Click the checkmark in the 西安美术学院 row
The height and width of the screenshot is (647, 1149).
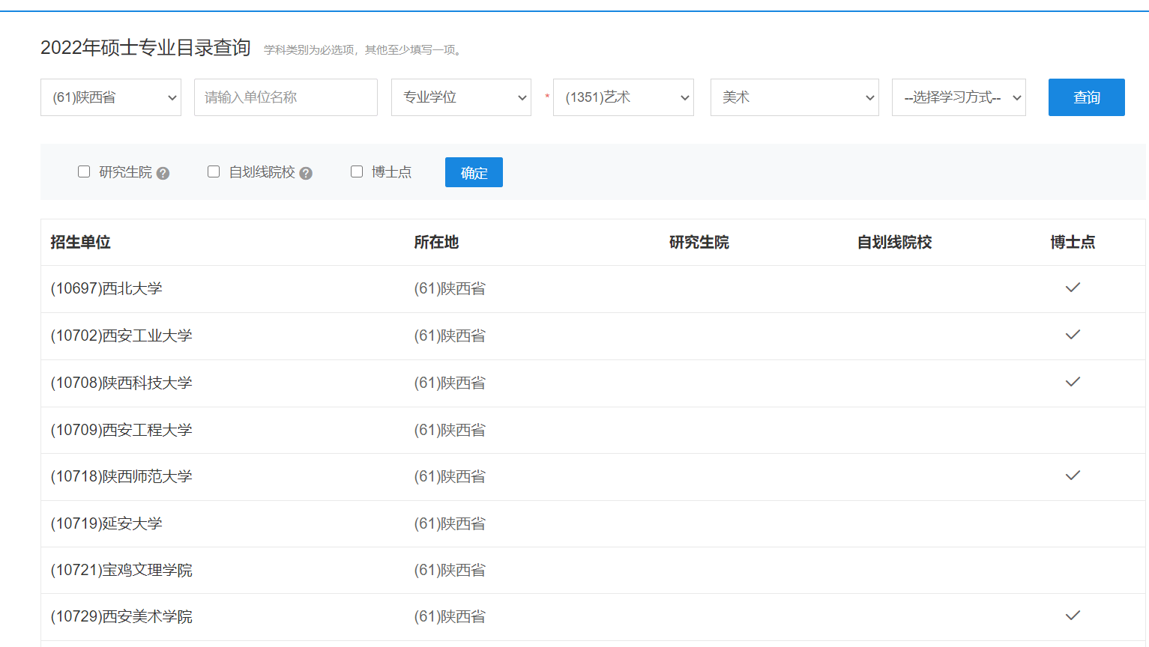pos(1073,616)
